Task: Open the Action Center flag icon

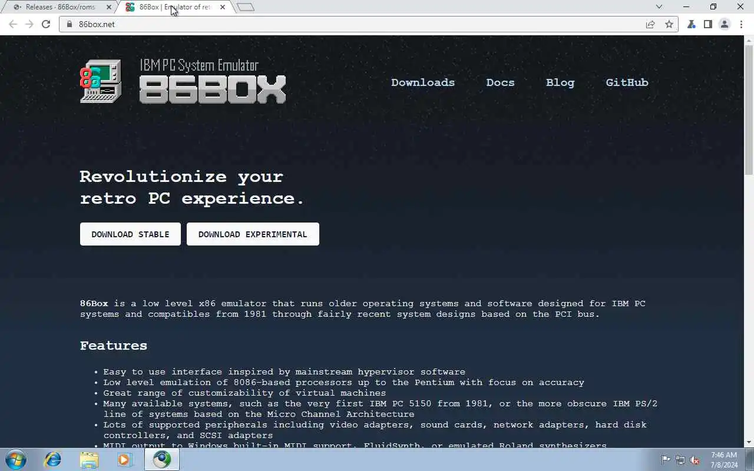Action: [x=666, y=460]
